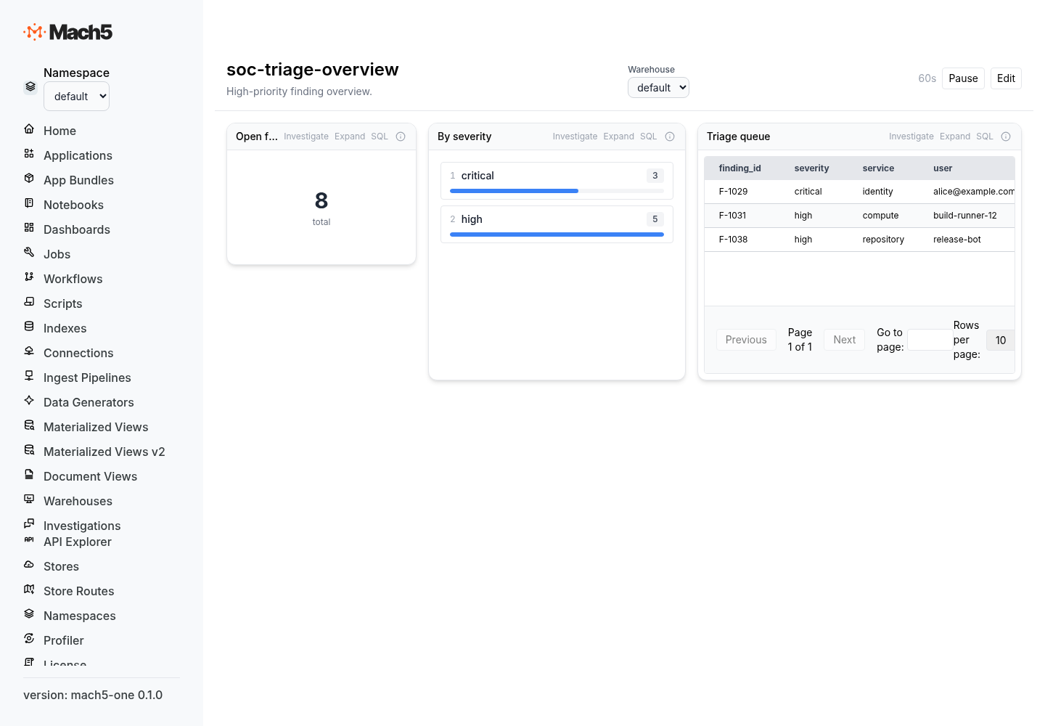Click the Go to page input field
The image size is (1045, 726).
click(930, 340)
